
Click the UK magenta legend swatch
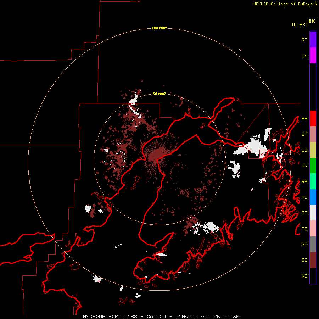(x=313, y=56)
